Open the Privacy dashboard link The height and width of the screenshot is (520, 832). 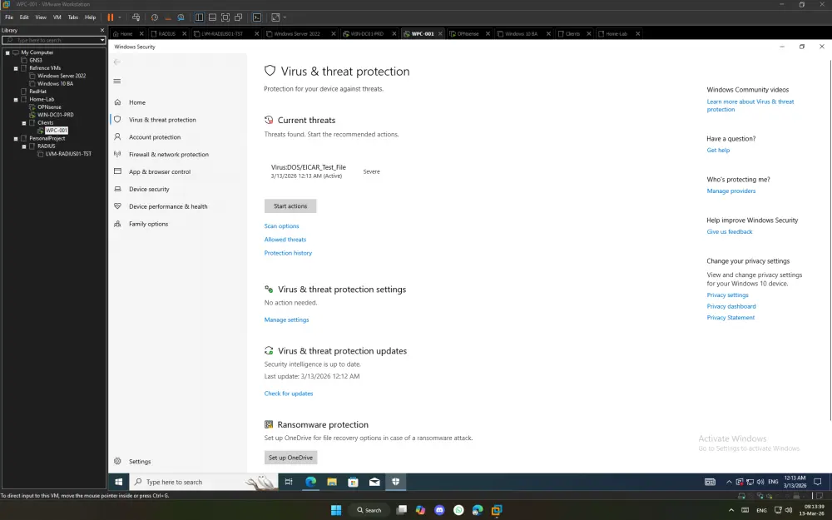pyautogui.click(x=731, y=306)
